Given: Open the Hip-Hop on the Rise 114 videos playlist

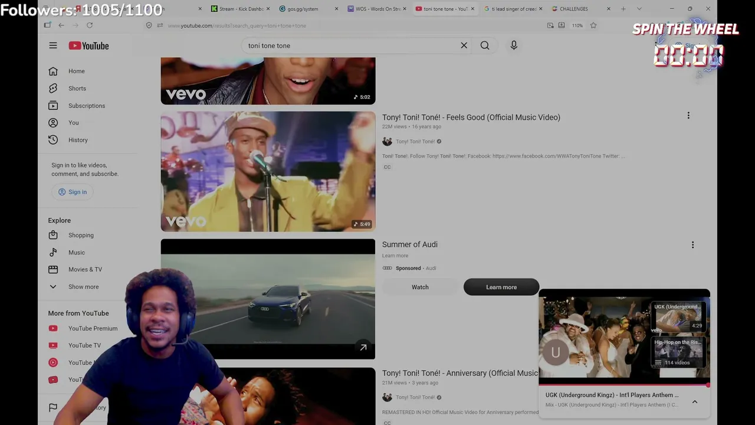Looking at the screenshot, I should pos(678,352).
